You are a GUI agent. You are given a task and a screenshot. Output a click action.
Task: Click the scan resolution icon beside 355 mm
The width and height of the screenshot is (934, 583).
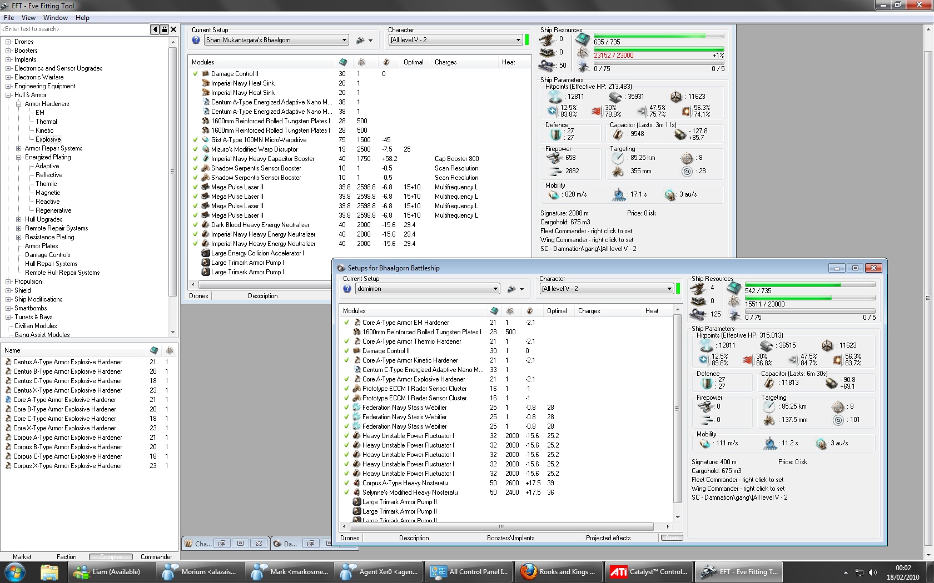618,172
